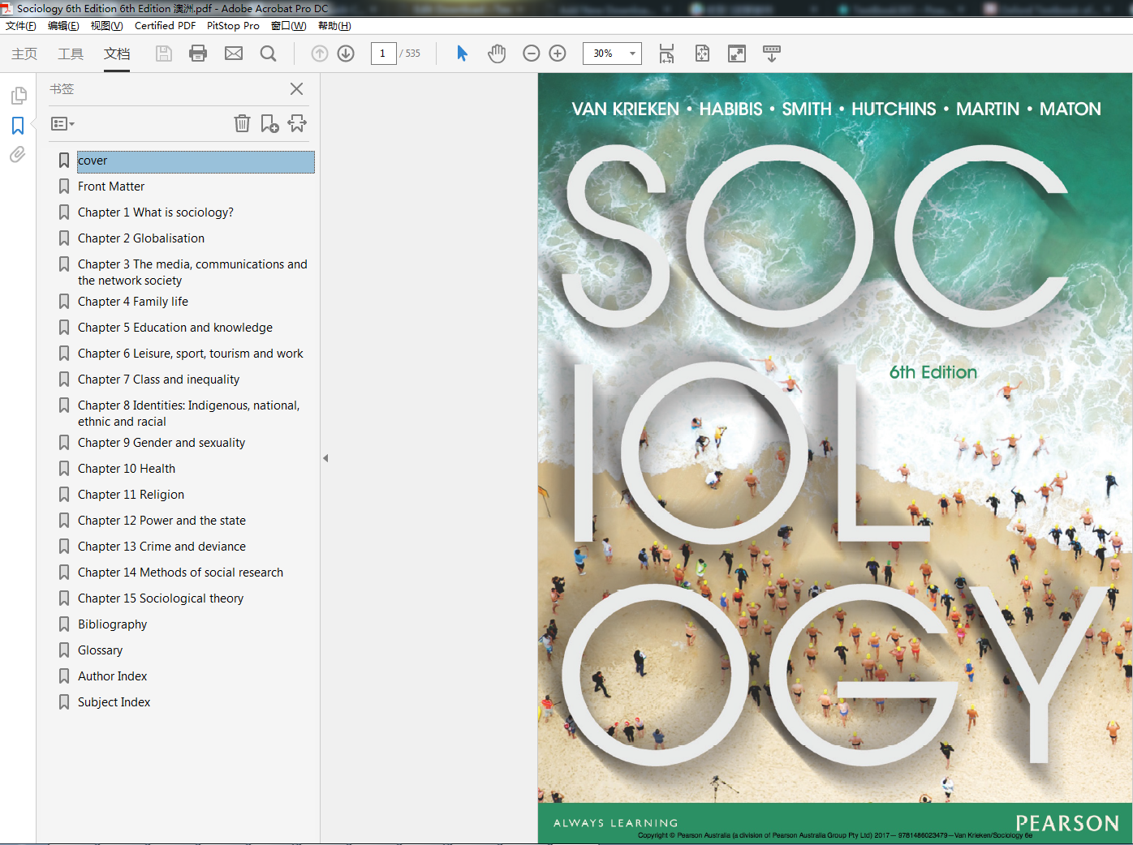Open the 编辑 menu
The height and width of the screenshot is (845, 1133).
click(63, 26)
